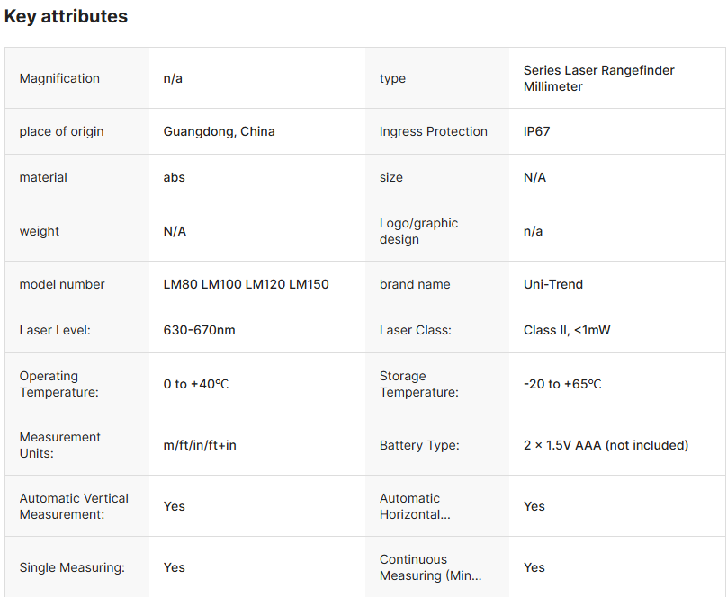This screenshot has width=727, height=597.
Task: Click the "Automatic Vertical Measurement:" label
Action: pyautogui.click(x=74, y=506)
